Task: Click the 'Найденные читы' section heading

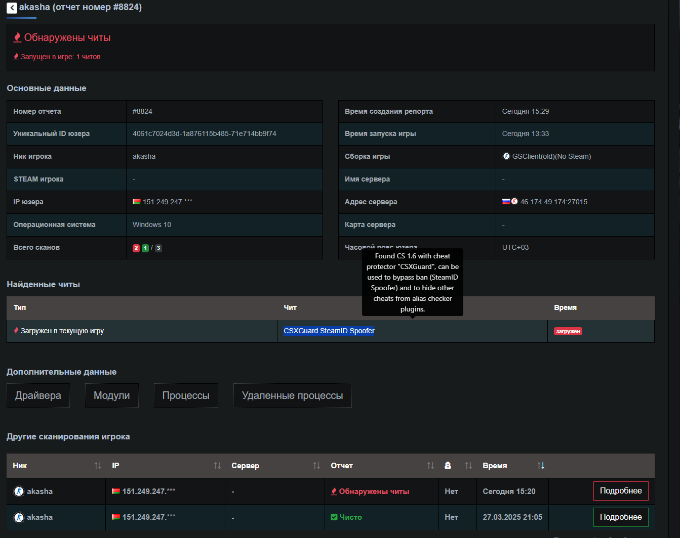Action: (44, 284)
